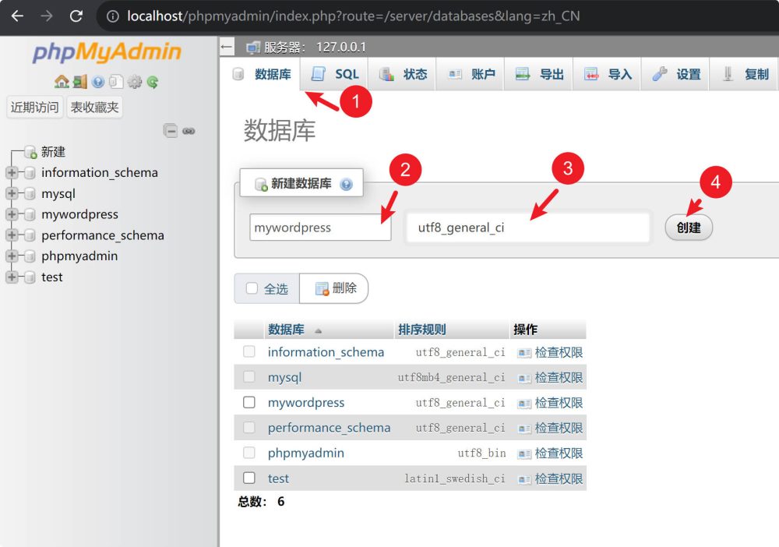Click the 检查权限 icon for information_schema
This screenshot has width=779, height=547.
click(x=524, y=353)
